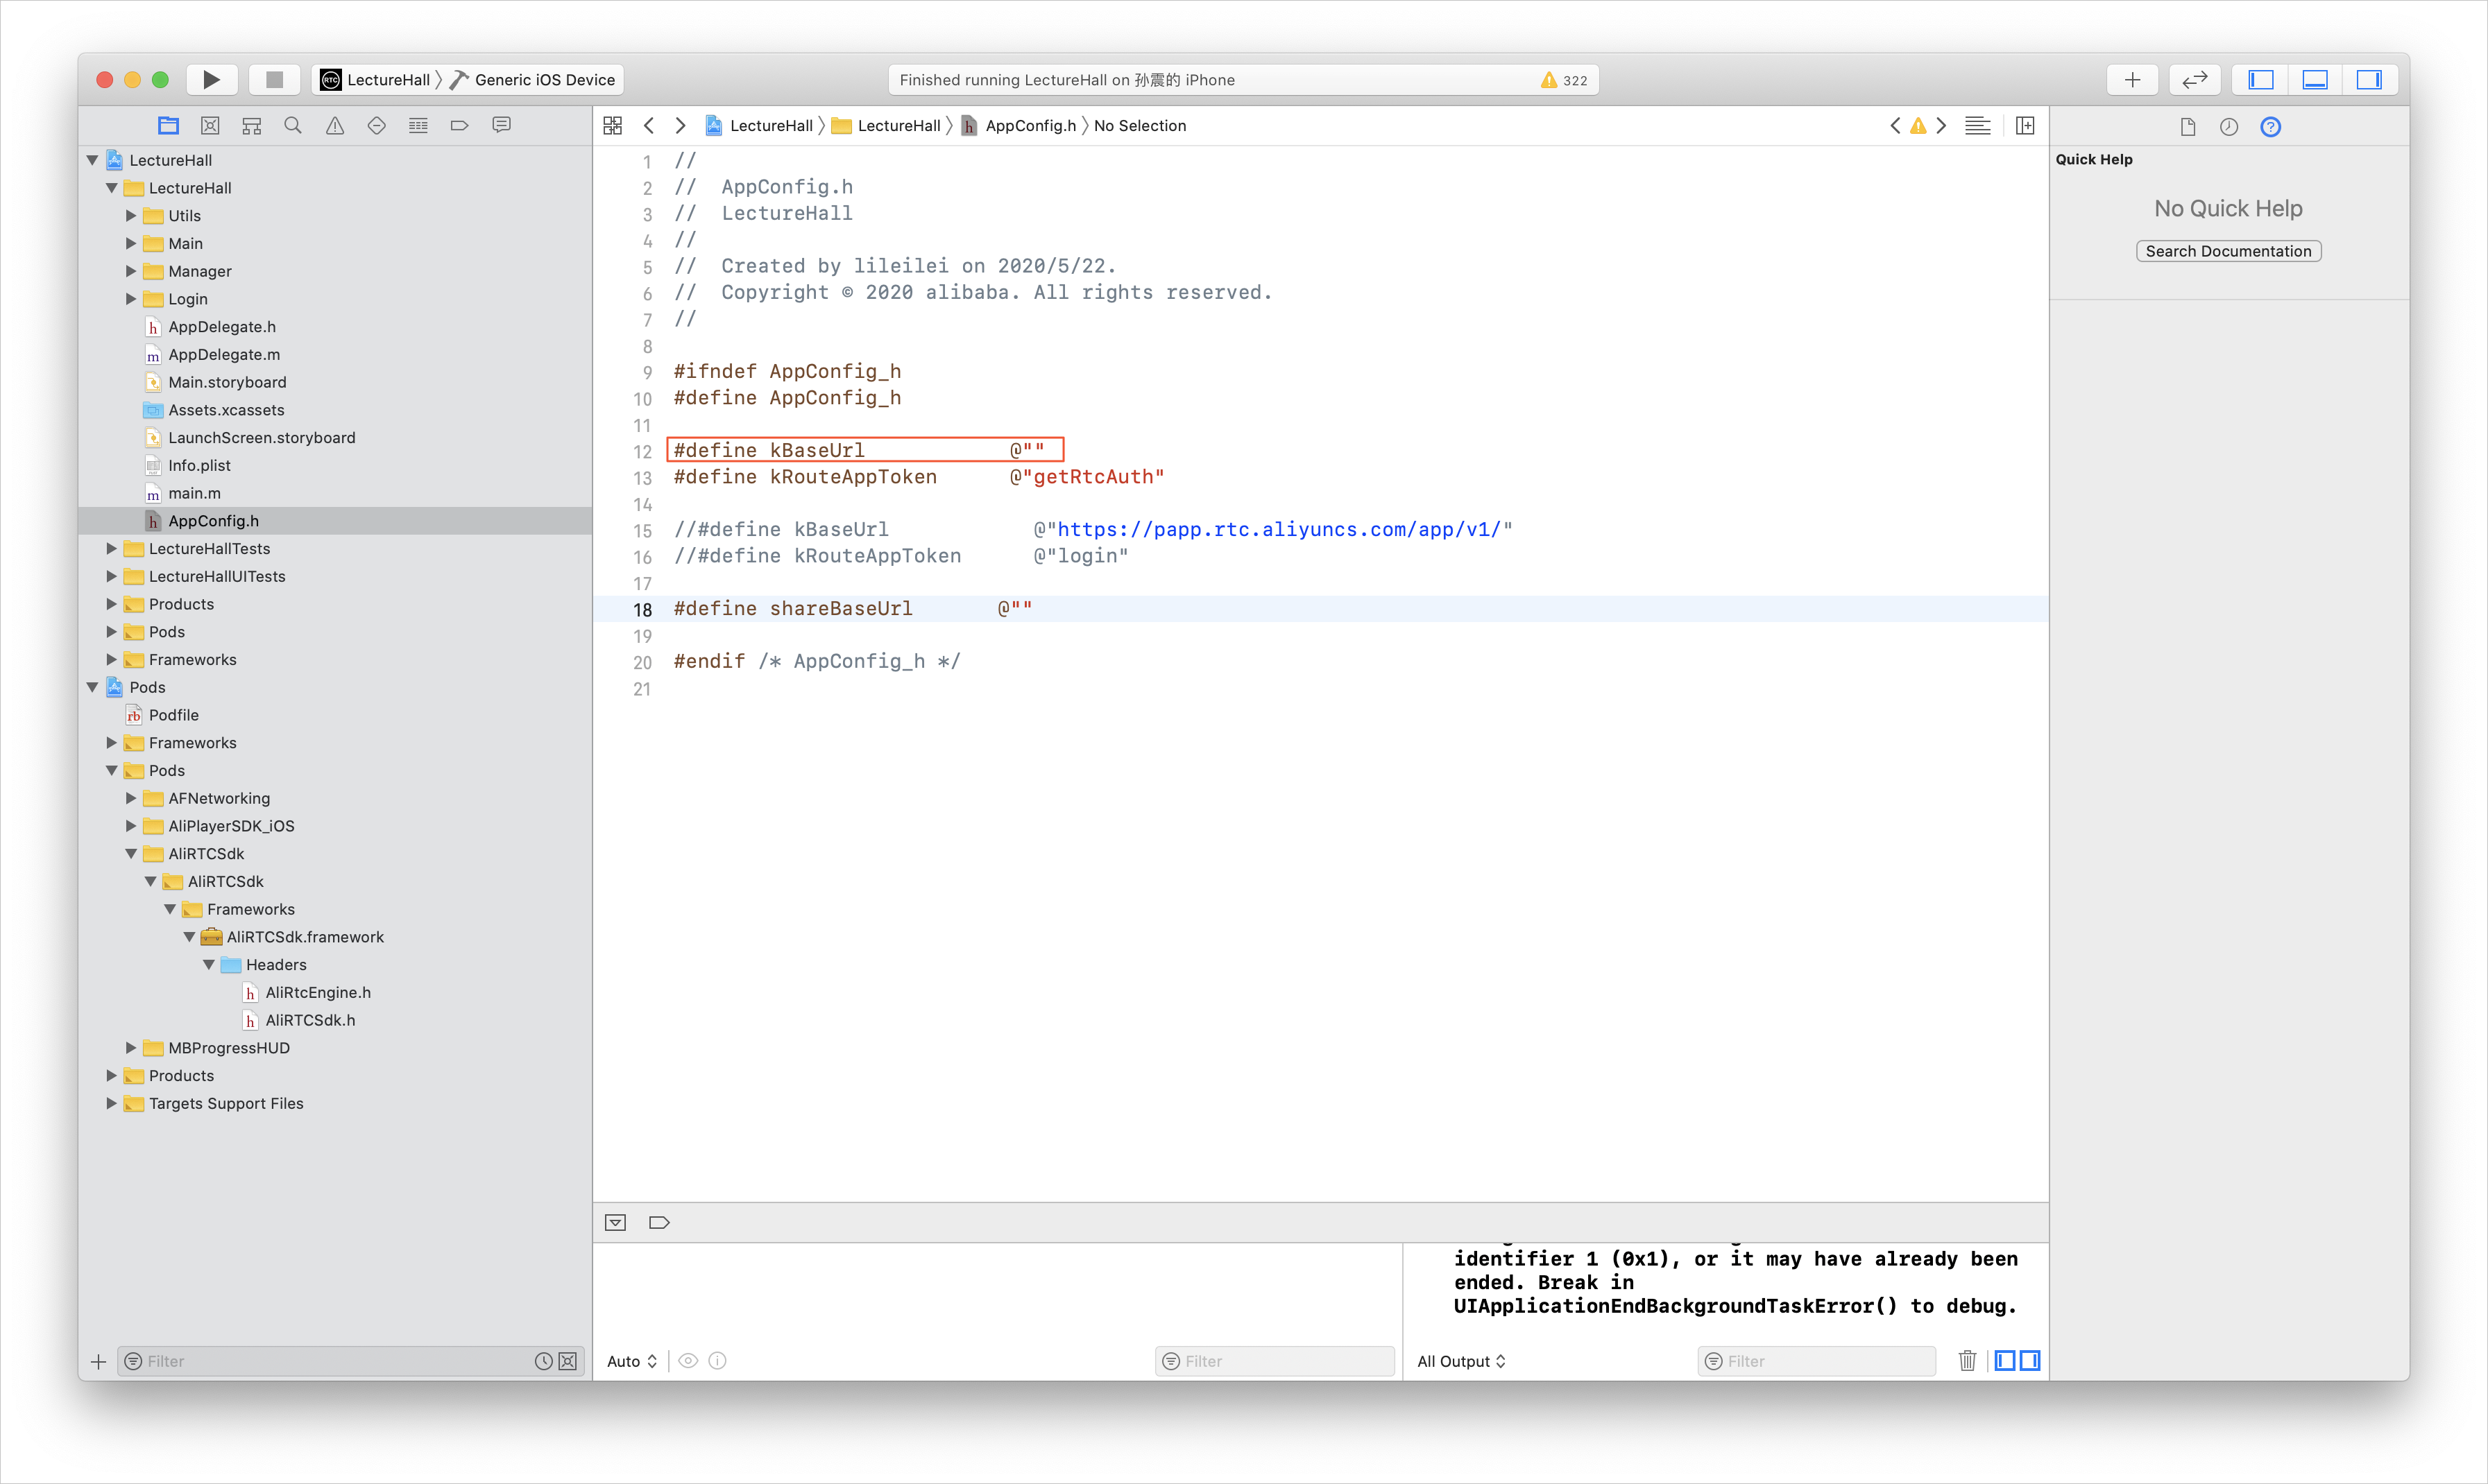Open the Auto variables scope dropdown
The image size is (2488, 1484).
(631, 1361)
